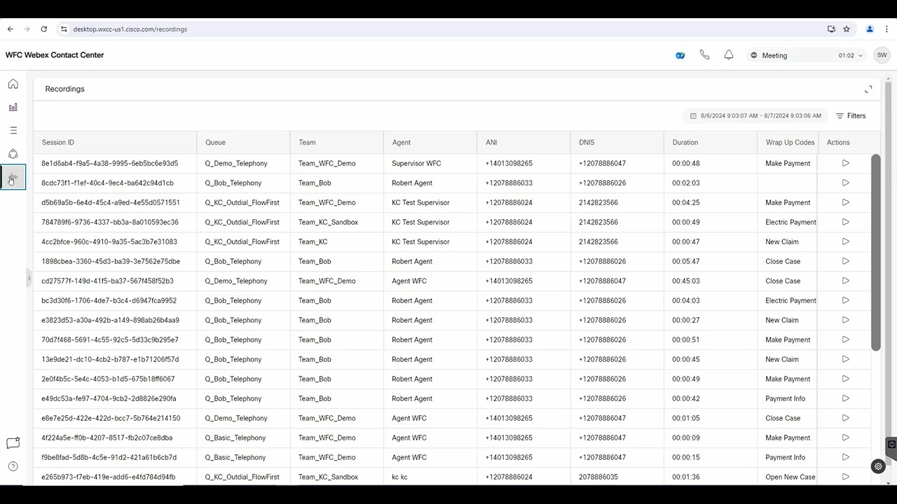
Task: Open the Chrome three-dot menu
Action: 886,29
